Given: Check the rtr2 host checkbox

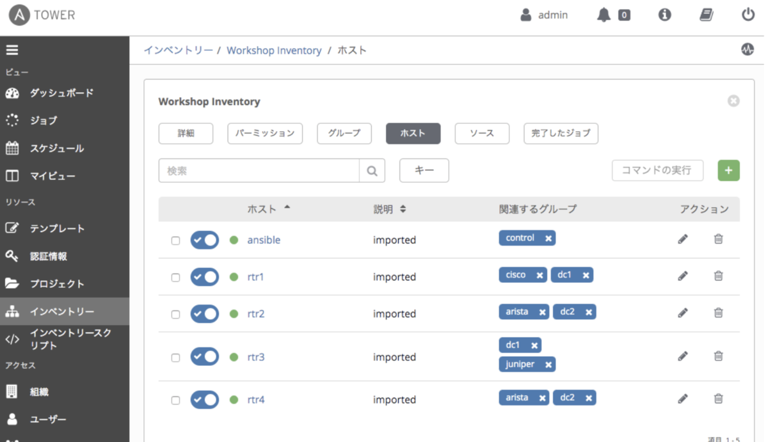Looking at the screenshot, I should click(x=175, y=314).
